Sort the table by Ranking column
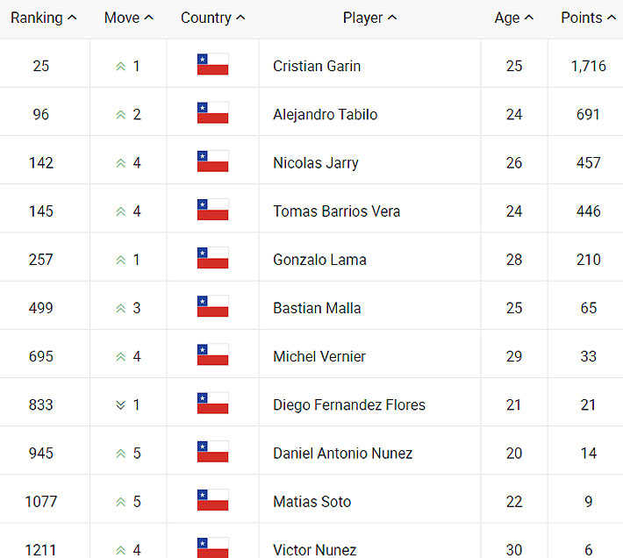The height and width of the screenshot is (558, 623). tap(43, 18)
